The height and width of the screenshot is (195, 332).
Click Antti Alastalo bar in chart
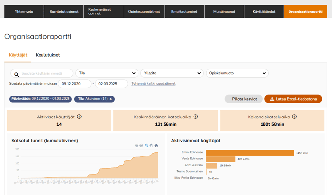pyautogui.click(x=211, y=166)
